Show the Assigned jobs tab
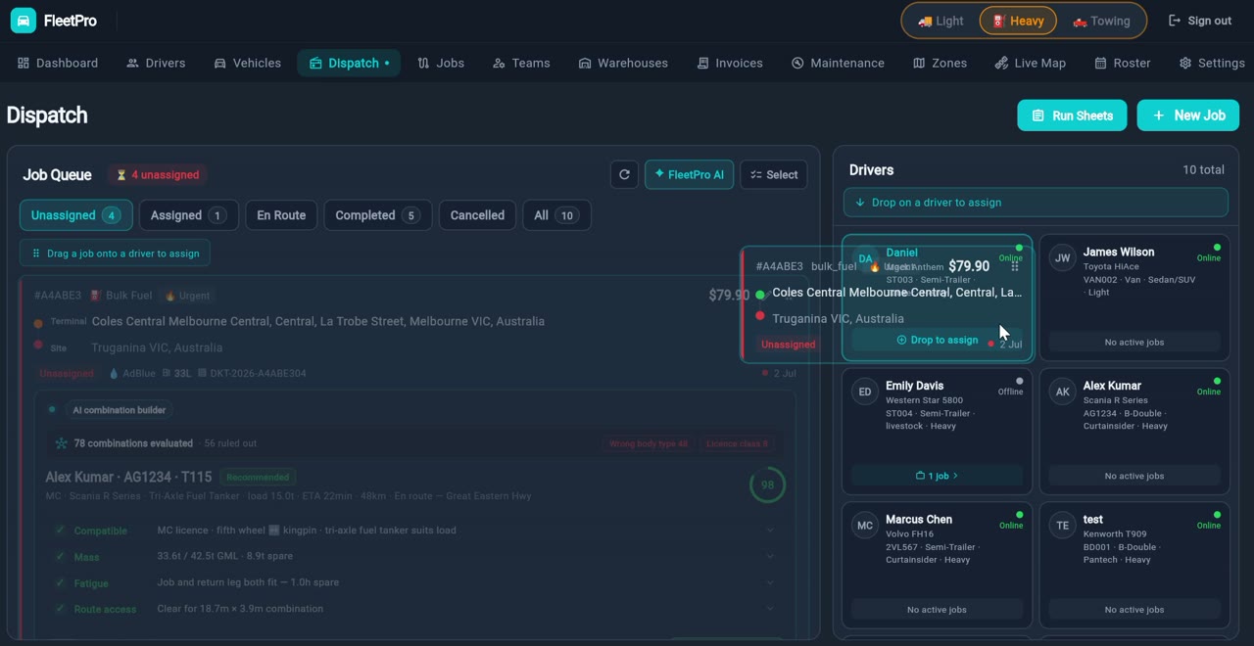 pyautogui.click(x=188, y=215)
